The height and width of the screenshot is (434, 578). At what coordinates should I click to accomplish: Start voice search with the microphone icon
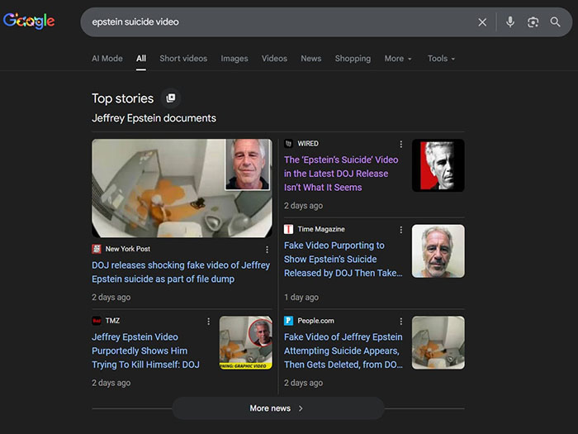(x=510, y=22)
